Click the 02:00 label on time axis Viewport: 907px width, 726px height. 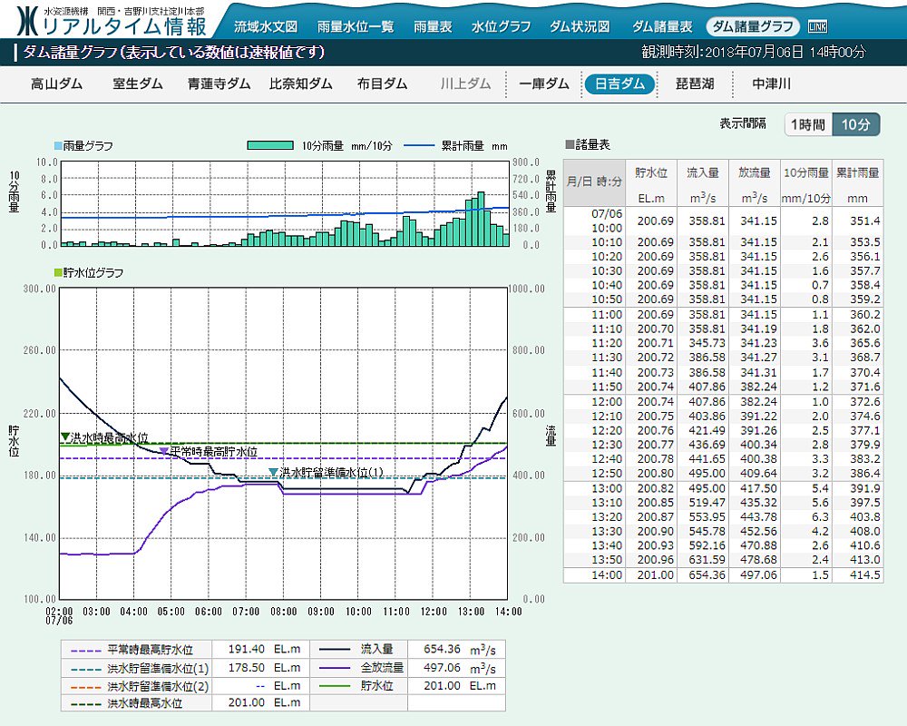click(x=59, y=612)
